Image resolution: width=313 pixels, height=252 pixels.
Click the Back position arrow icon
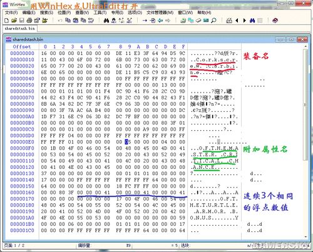pyautogui.click(x=160, y=21)
